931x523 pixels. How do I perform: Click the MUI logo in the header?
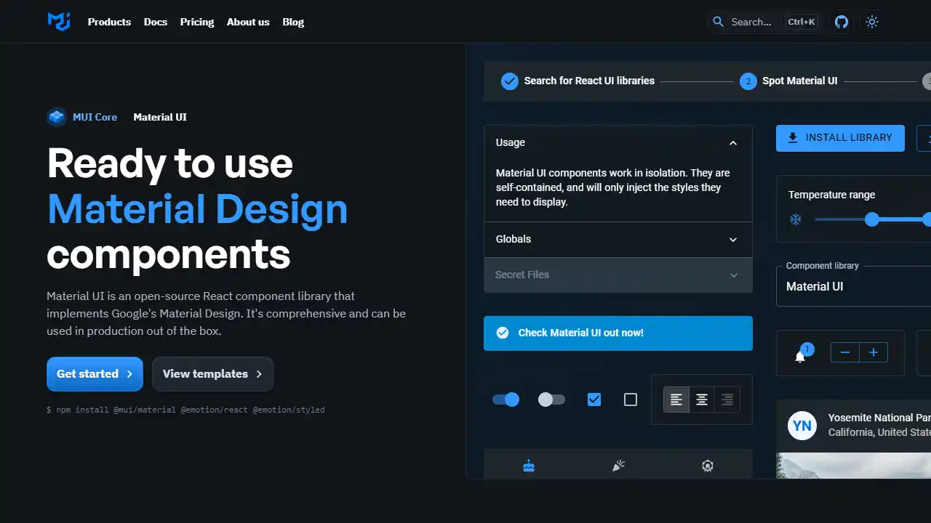click(x=59, y=22)
